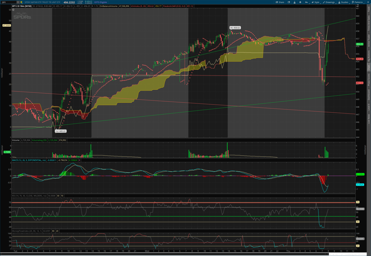Click the OnBalanceVolume study label
This screenshot has width=371, height=256.
click(x=109, y=6)
